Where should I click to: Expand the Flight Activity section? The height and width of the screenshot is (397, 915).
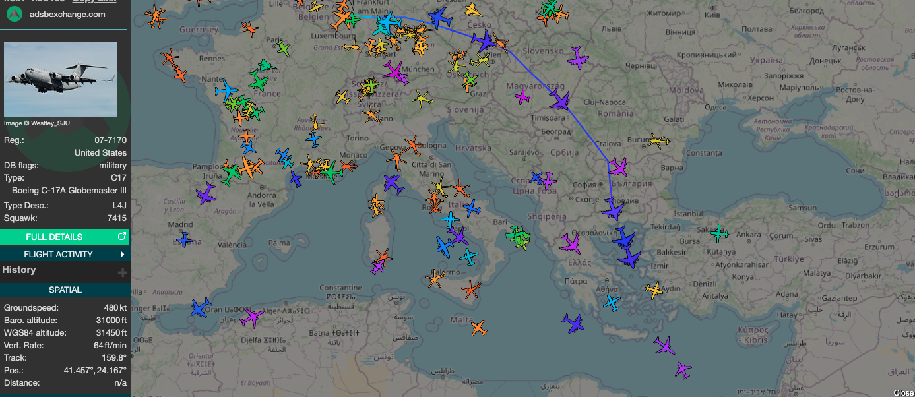pyautogui.click(x=65, y=254)
